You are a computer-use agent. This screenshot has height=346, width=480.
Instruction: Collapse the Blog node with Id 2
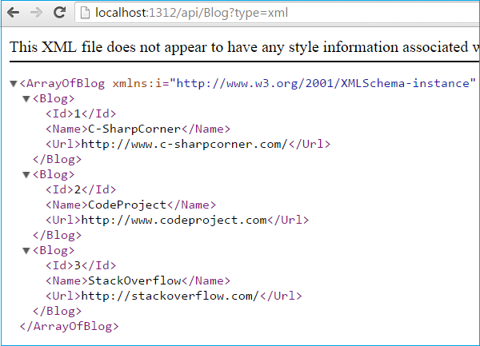tap(26, 174)
